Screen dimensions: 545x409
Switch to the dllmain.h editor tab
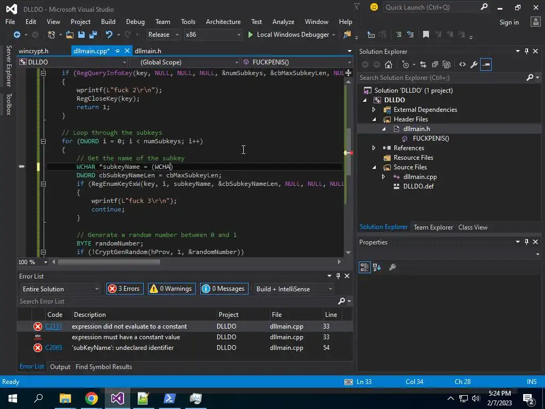pyautogui.click(x=148, y=51)
